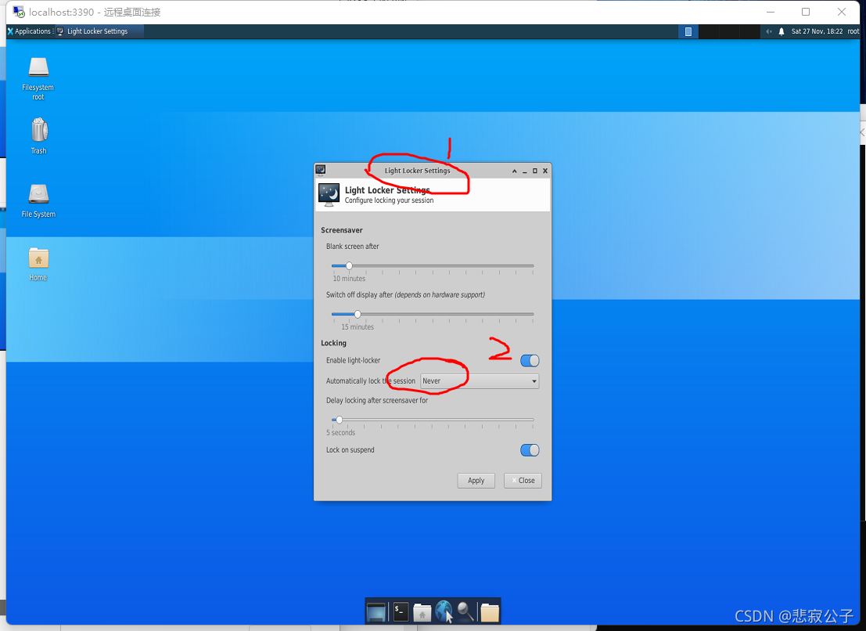Click the Apply button
This screenshot has width=866, height=631.
coord(476,481)
